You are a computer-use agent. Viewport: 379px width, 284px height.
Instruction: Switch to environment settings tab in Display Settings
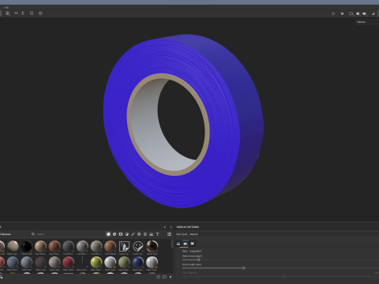tap(178, 244)
